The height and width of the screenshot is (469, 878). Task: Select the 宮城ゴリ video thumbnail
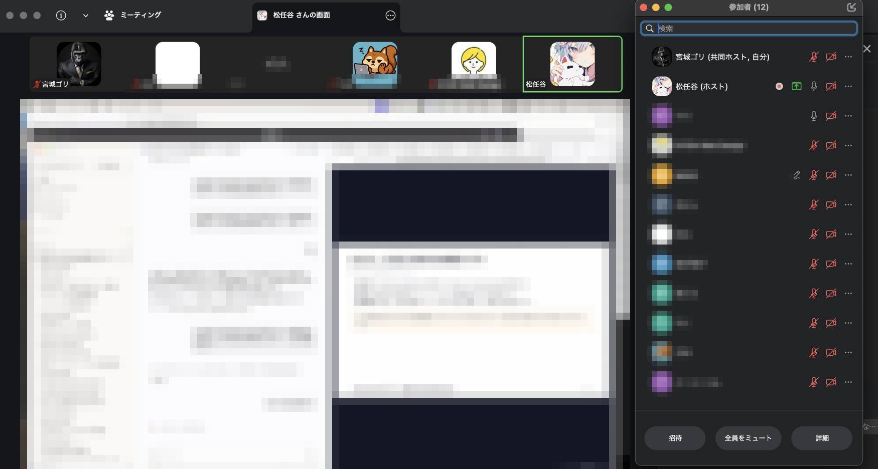point(79,64)
